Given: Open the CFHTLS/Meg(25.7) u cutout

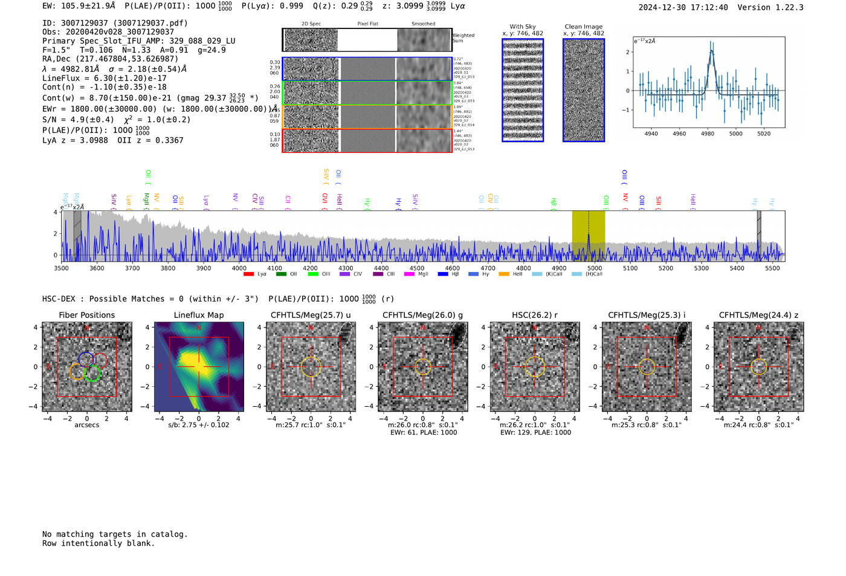Looking at the screenshot, I should click(311, 367).
